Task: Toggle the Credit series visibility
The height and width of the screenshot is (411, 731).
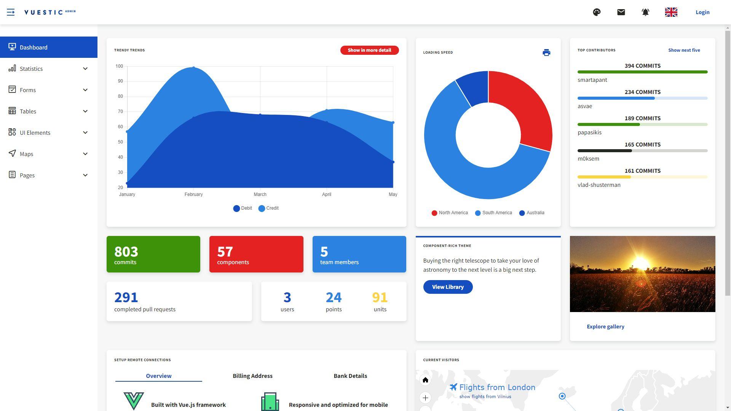Action: (268, 208)
